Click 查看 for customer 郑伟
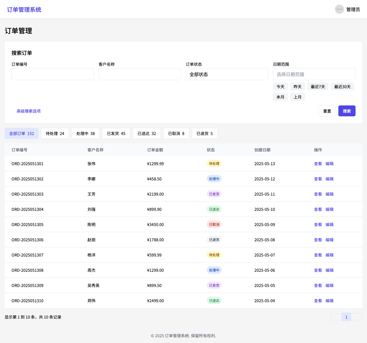 tap(318, 301)
